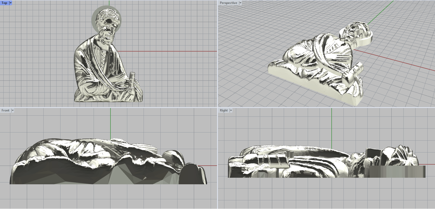Open the Perspective viewport dropdown arrow
The width and height of the screenshot is (435, 209).
[x=240, y=3]
